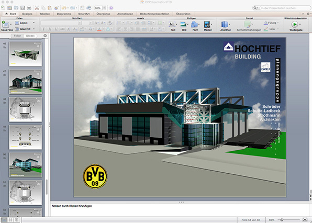312x223 pixels.
Task: Open the font name dropdown
Action: (x=80, y=23)
